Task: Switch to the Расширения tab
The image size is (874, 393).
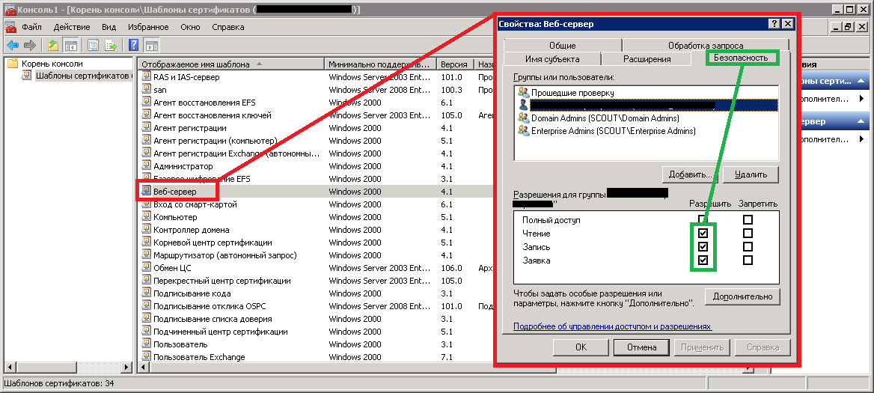Action: click(647, 59)
